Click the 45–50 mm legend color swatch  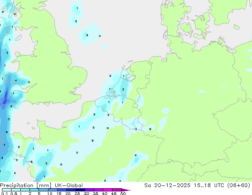pyautogui.click(x=117, y=190)
